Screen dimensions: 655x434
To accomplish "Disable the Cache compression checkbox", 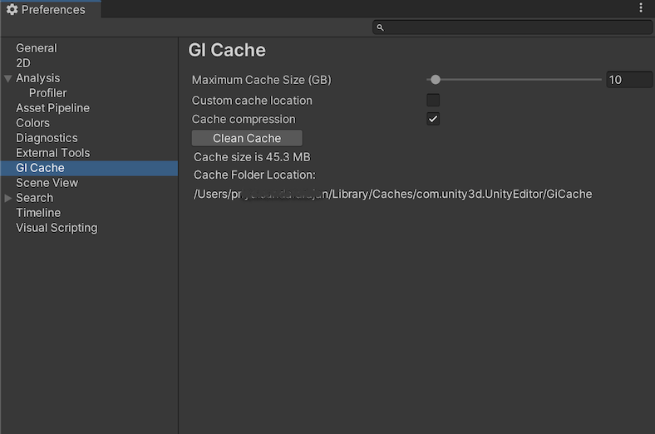I will pos(433,119).
